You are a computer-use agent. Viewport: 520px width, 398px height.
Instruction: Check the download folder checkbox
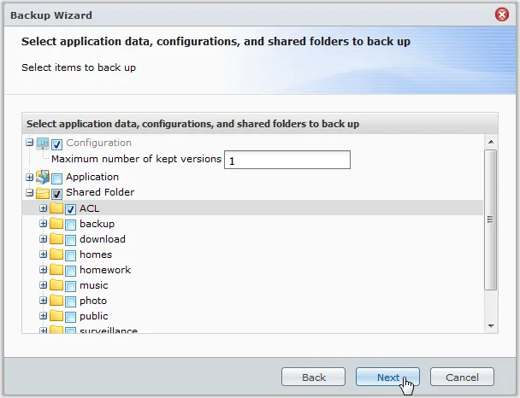pyautogui.click(x=71, y=240)
